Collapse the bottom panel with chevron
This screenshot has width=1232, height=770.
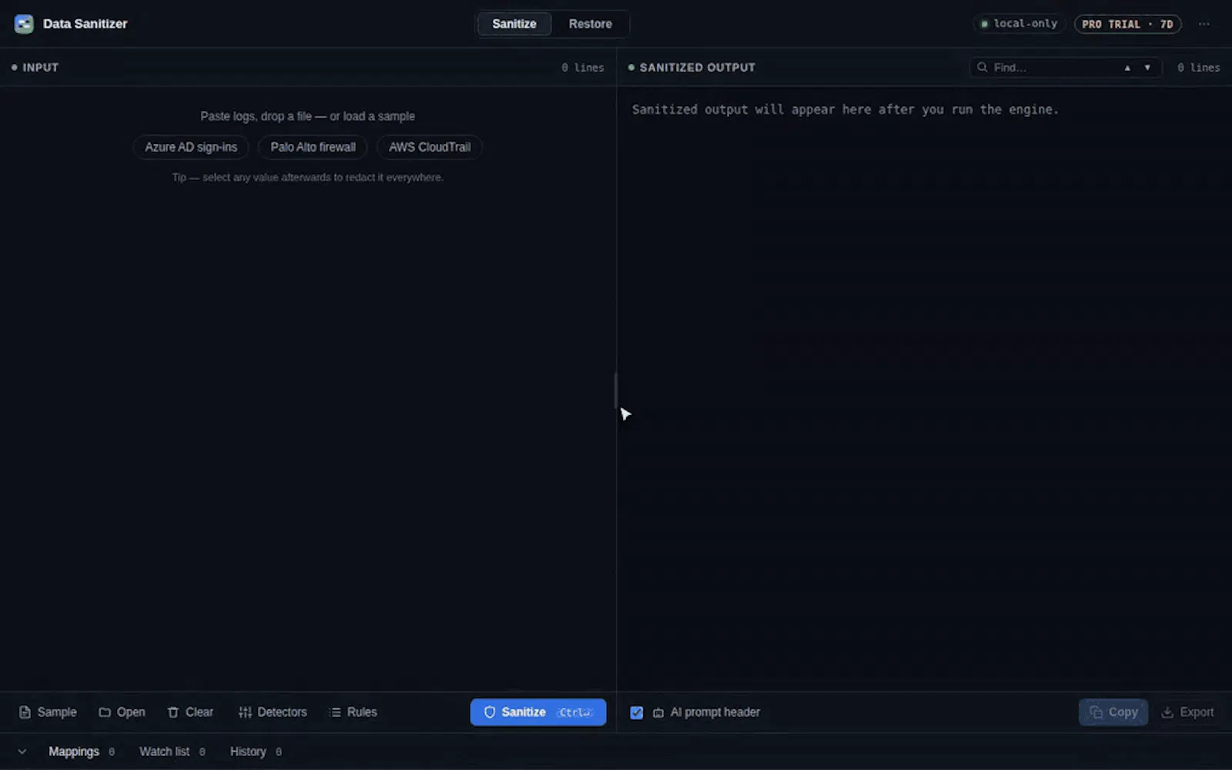[22, 752]
